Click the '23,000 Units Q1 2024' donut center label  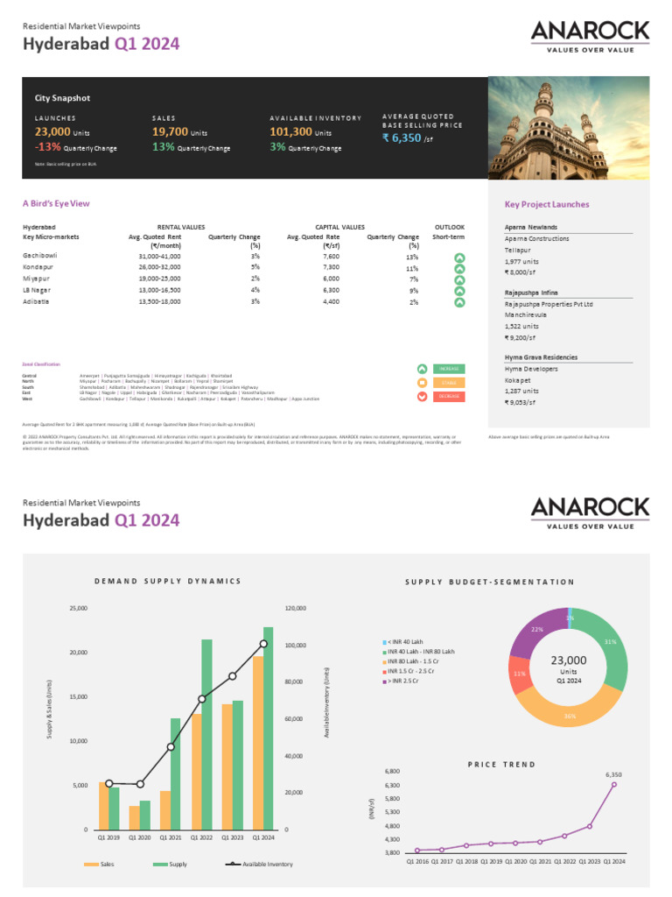(569, 669)
